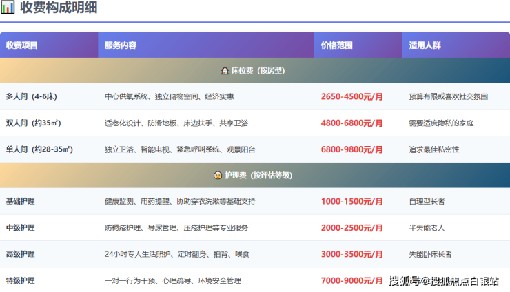Click the house icon before 床位费
Screen dimensions: 510x292
pos(225,70)
